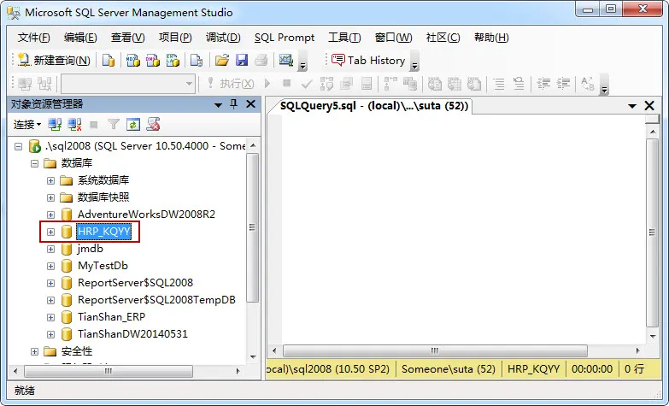Click the disconnect icon next to Connect

(x=74, y=125)
